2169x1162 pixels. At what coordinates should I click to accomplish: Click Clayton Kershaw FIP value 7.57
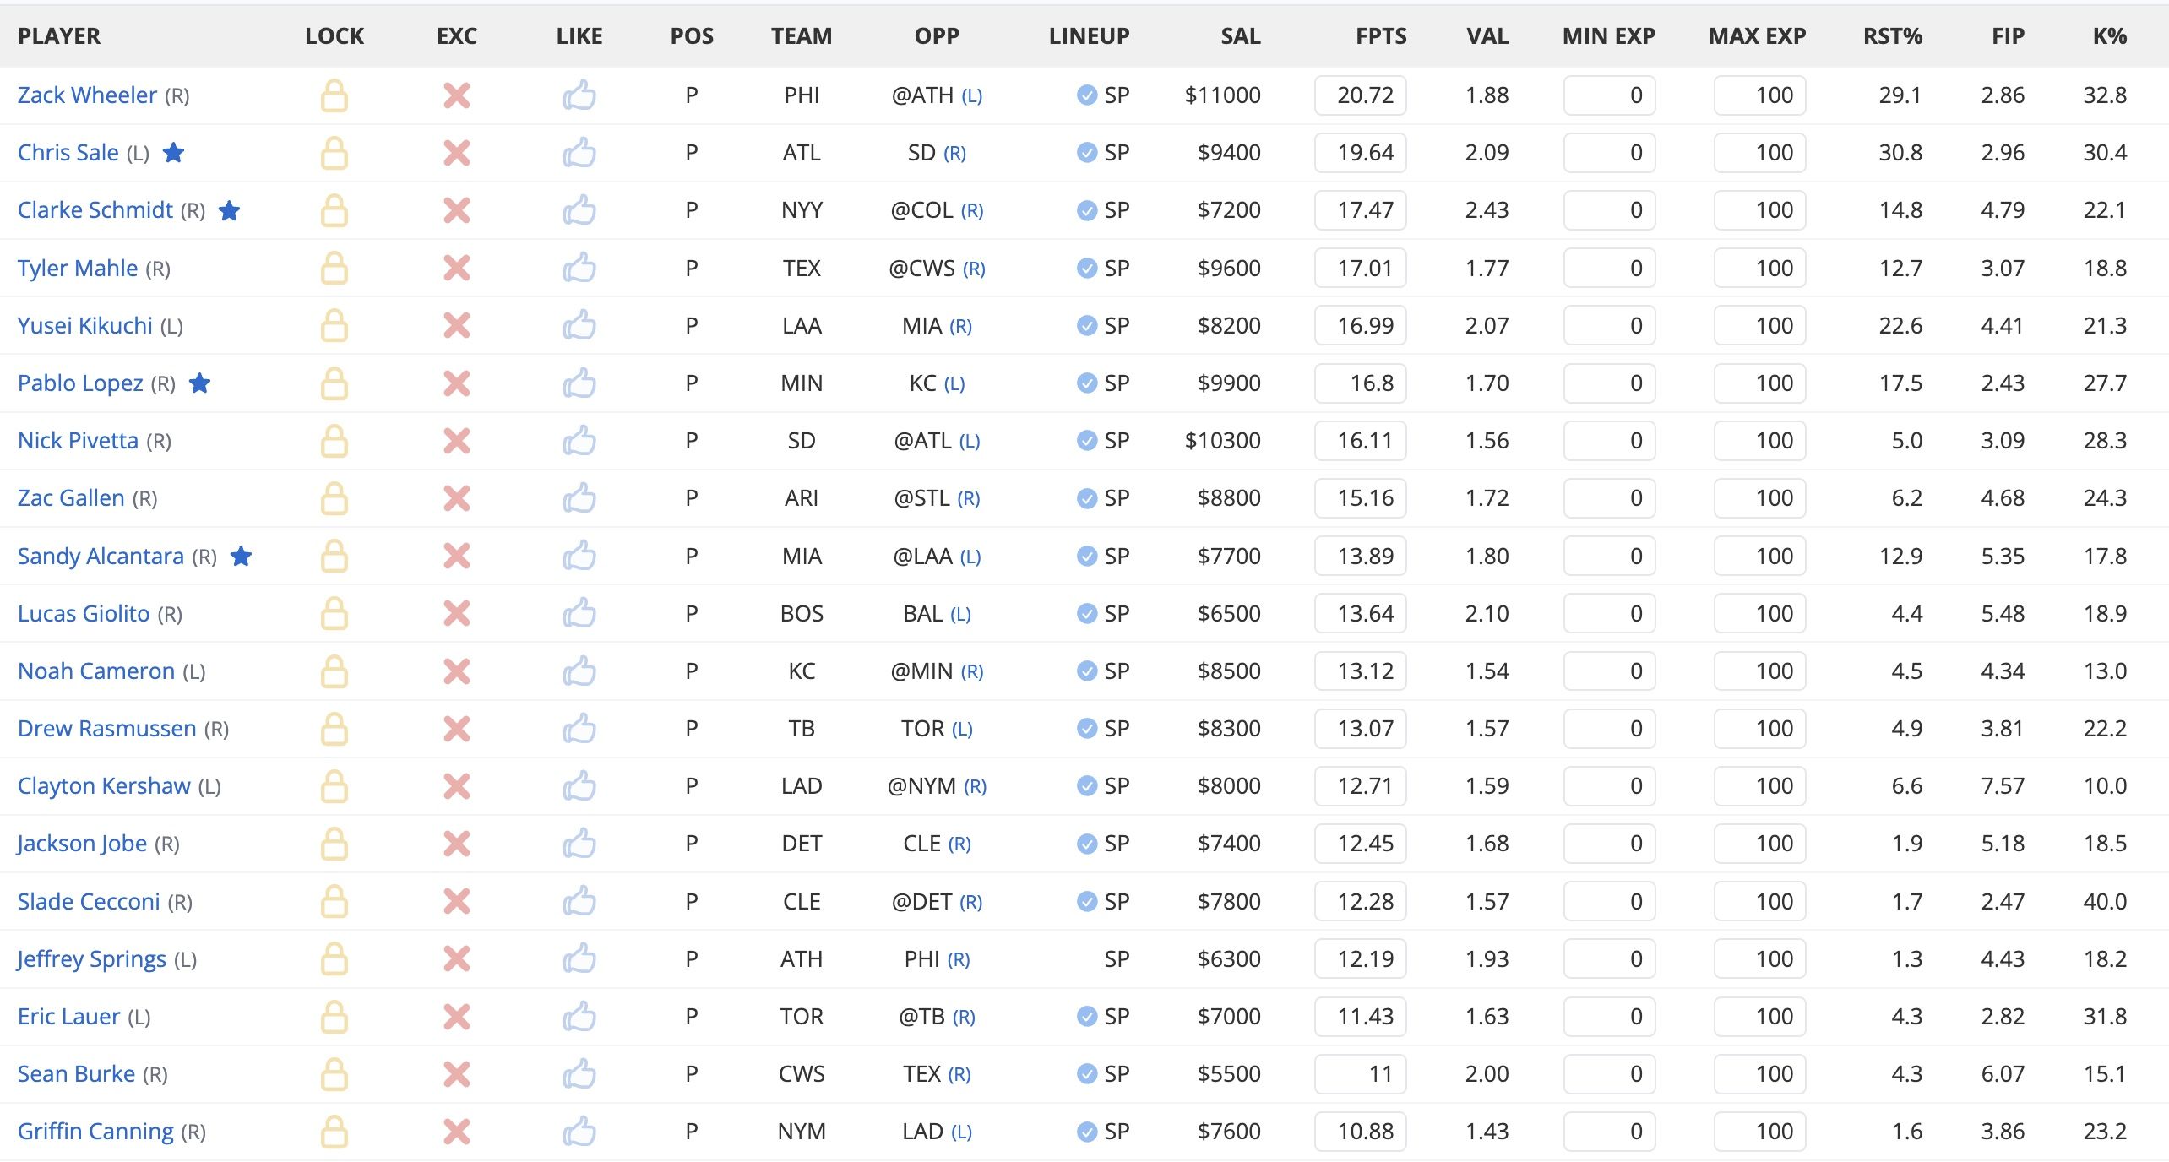point(2003,786)
